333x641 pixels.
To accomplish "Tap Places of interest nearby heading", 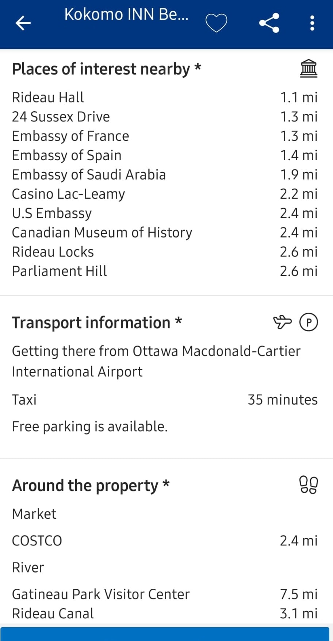I will pos(107,69).
